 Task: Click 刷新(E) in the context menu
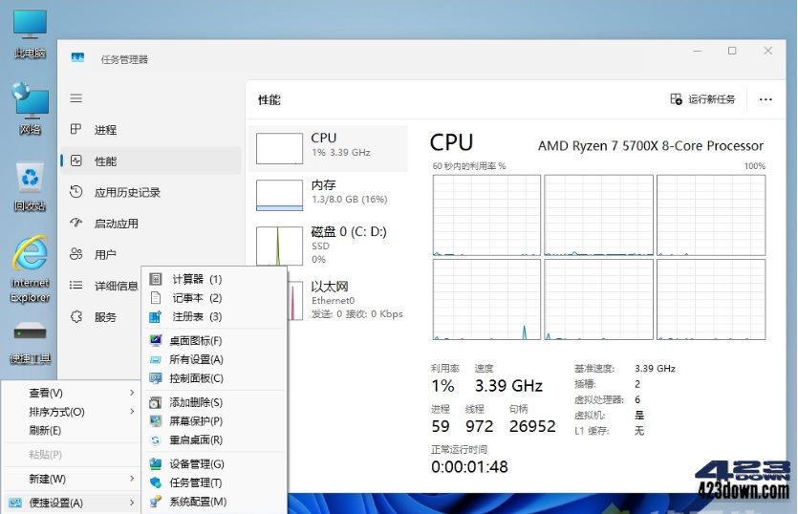click(x=72, y=430)
